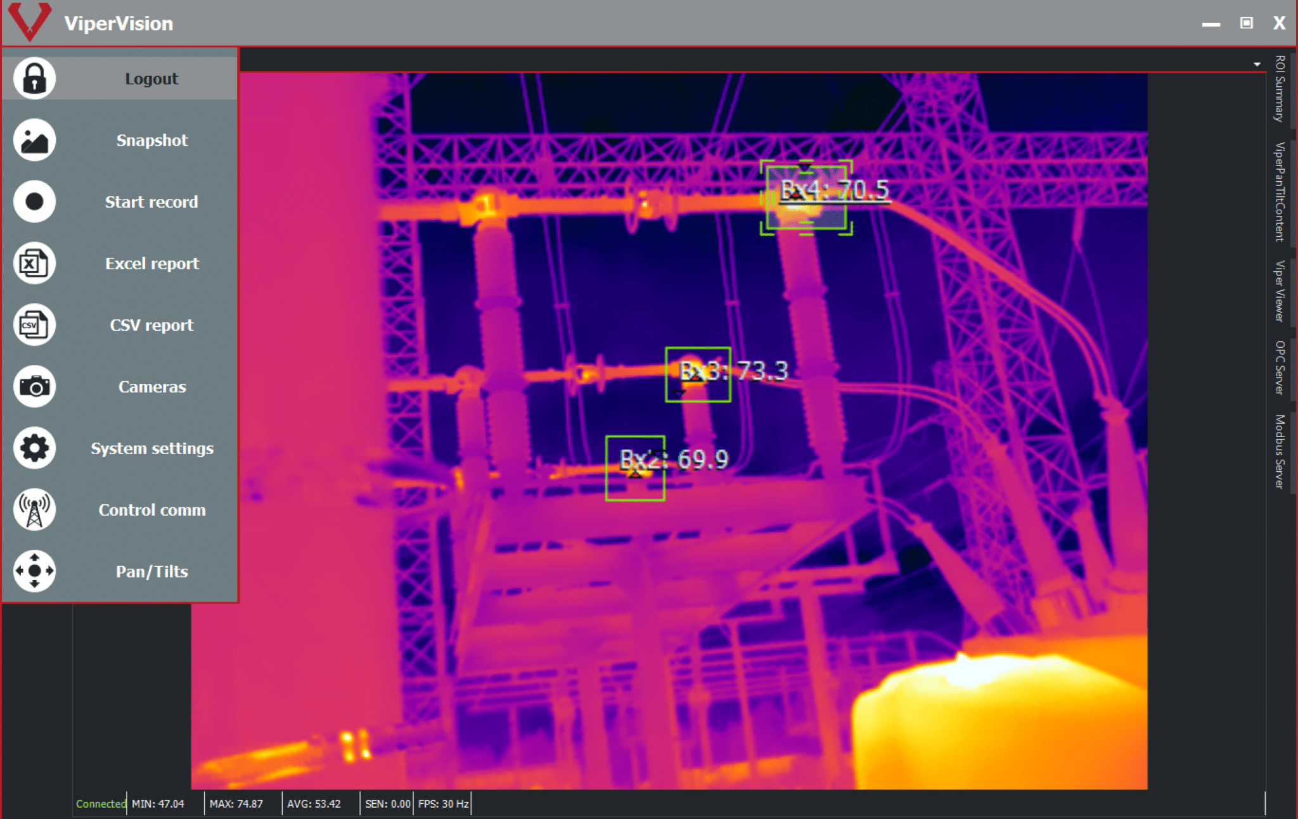Click the Control comm antenna icon

pyautogui.click(x=35, y=509)
